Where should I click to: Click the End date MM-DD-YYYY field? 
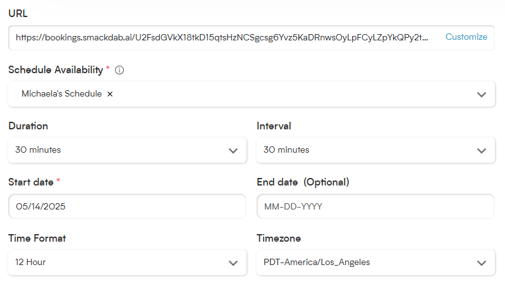pos(375,206)
